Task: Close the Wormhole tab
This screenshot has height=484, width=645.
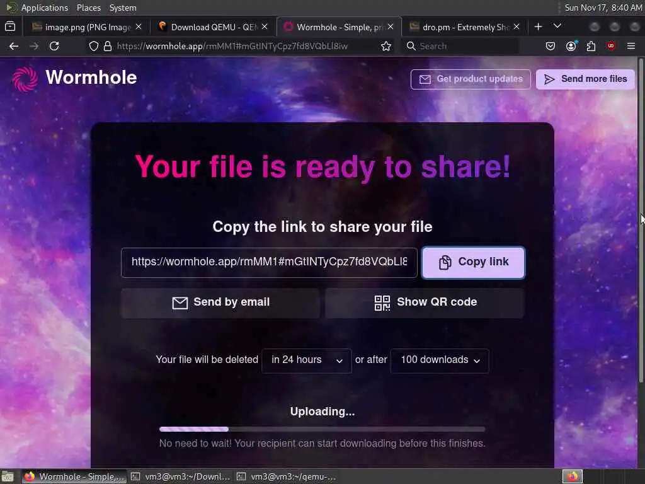Action: (x=391, y=26)
